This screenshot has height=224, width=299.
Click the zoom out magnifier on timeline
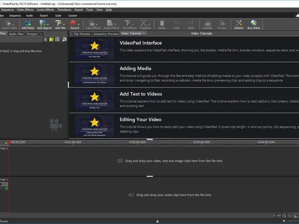(x=289, y=215)
